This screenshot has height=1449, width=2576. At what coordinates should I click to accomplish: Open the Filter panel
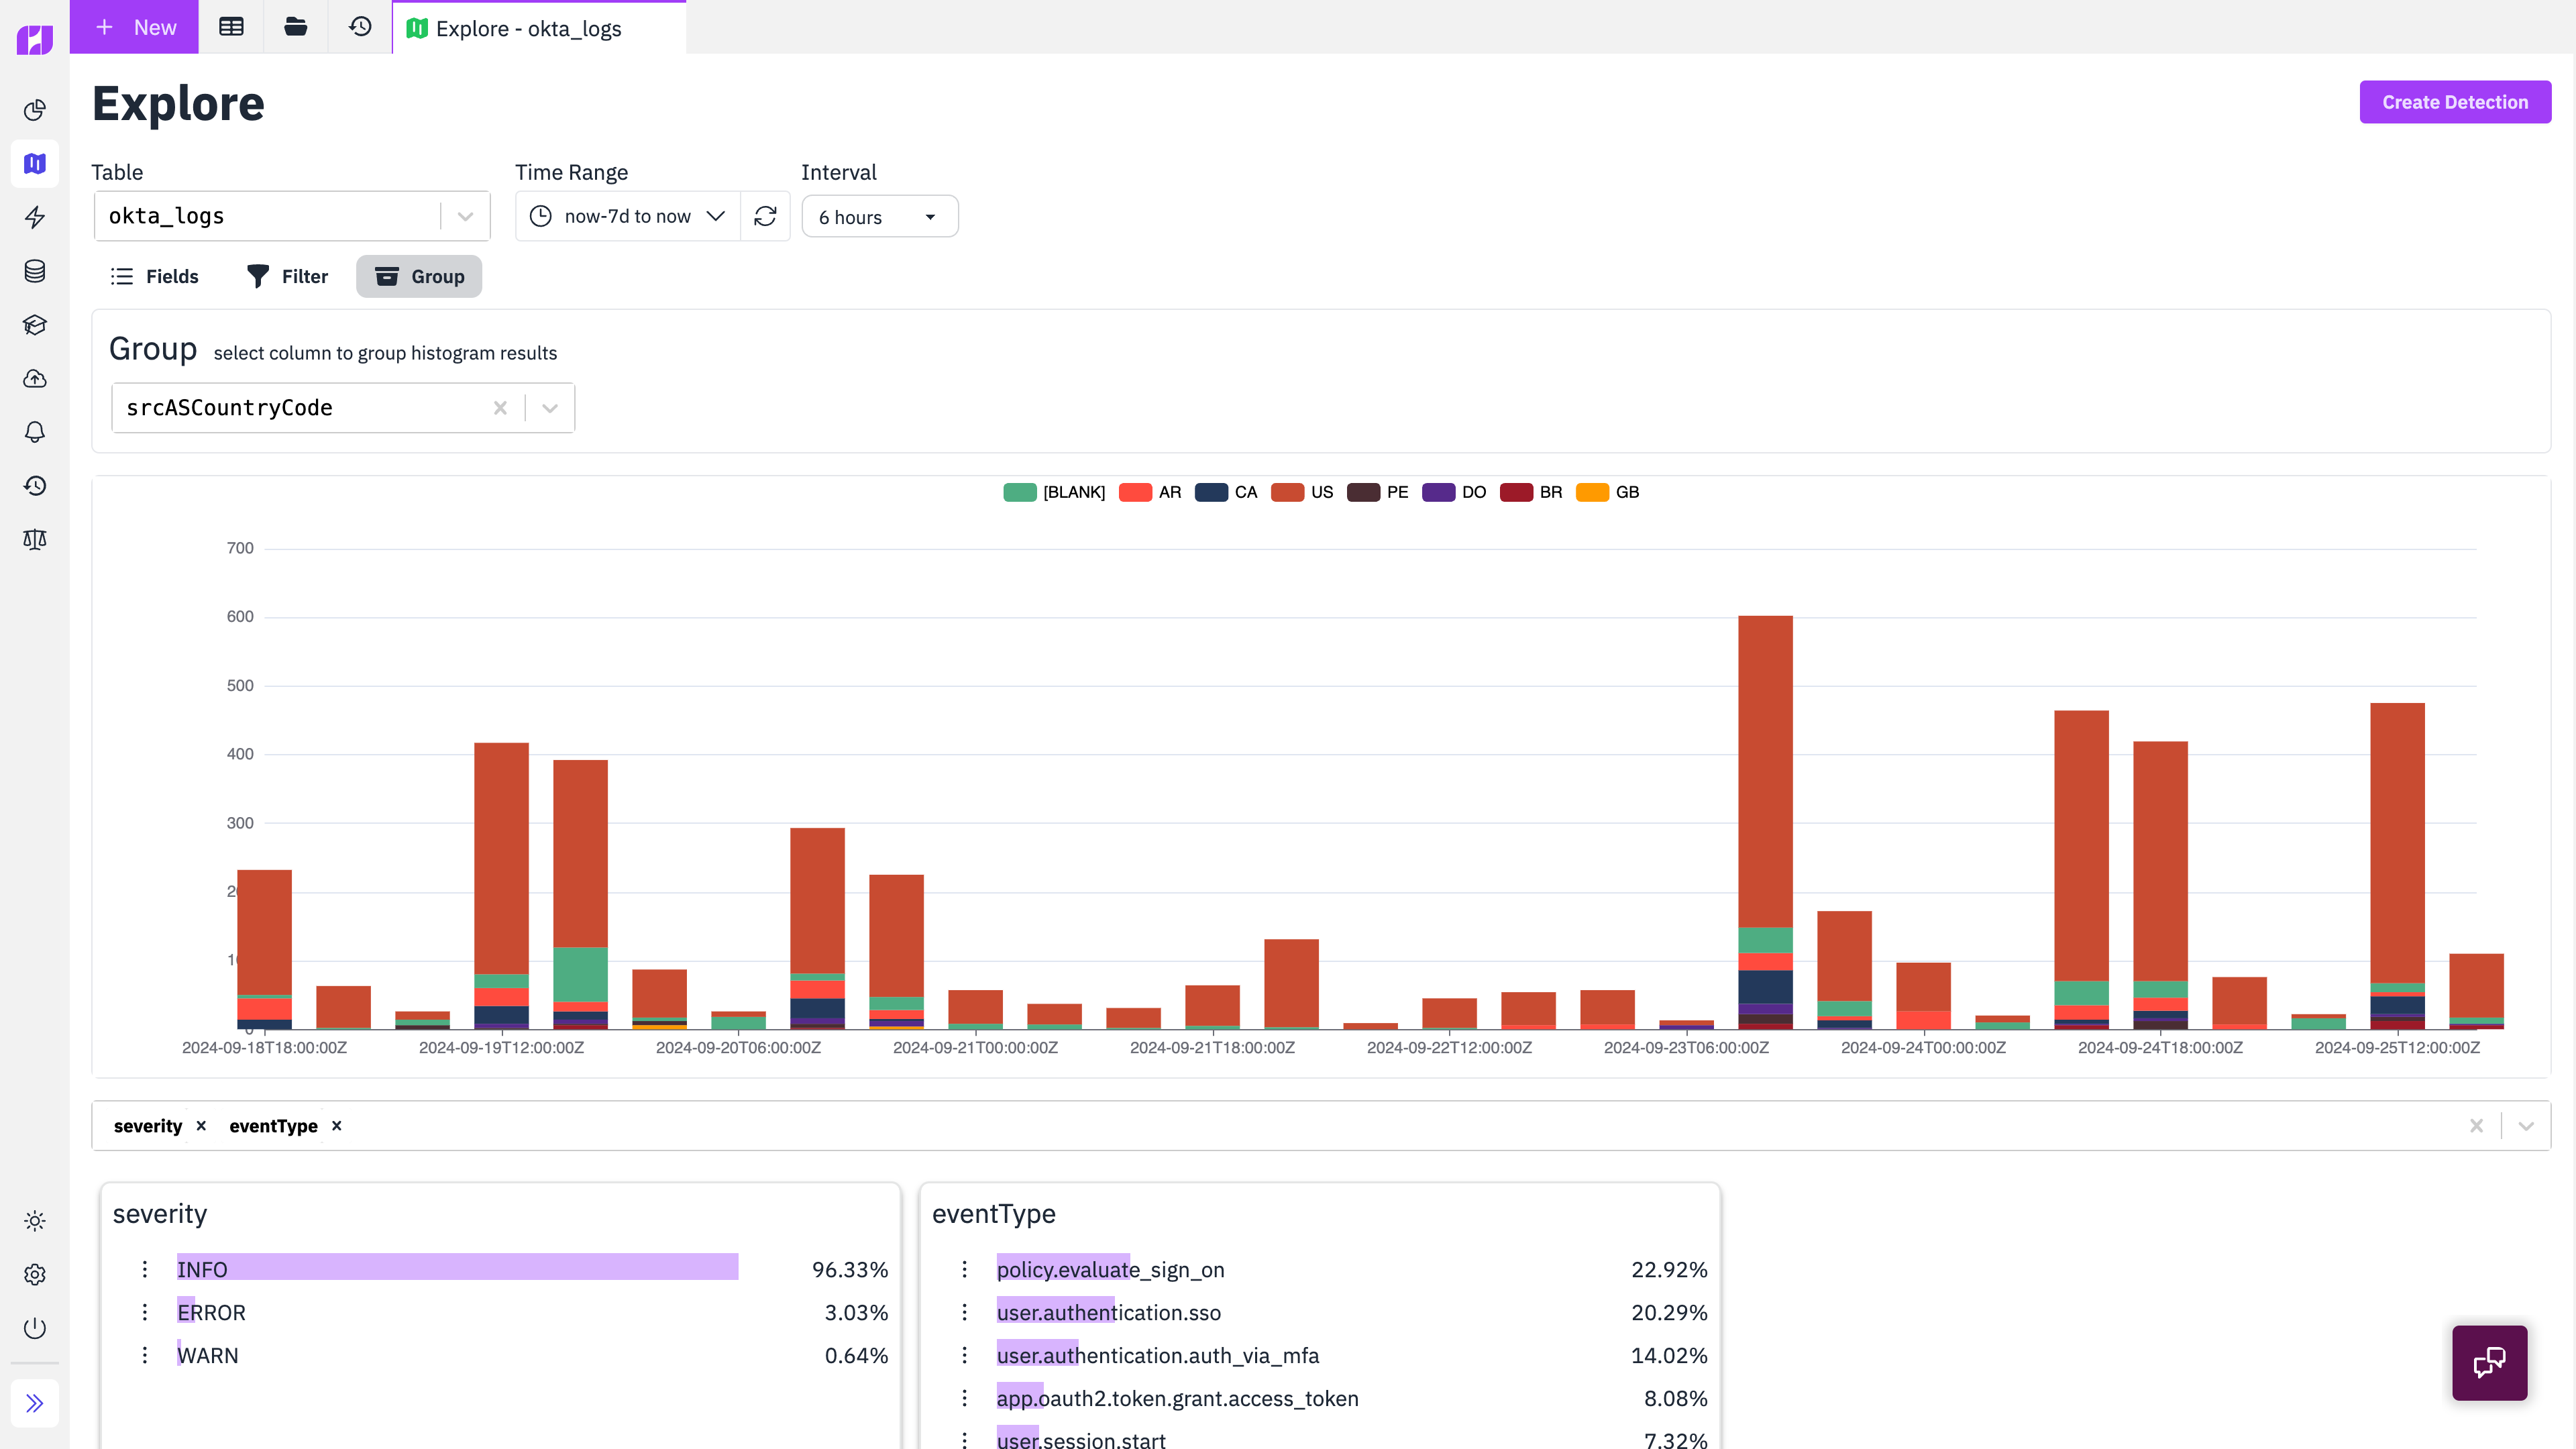pos(287,276)
